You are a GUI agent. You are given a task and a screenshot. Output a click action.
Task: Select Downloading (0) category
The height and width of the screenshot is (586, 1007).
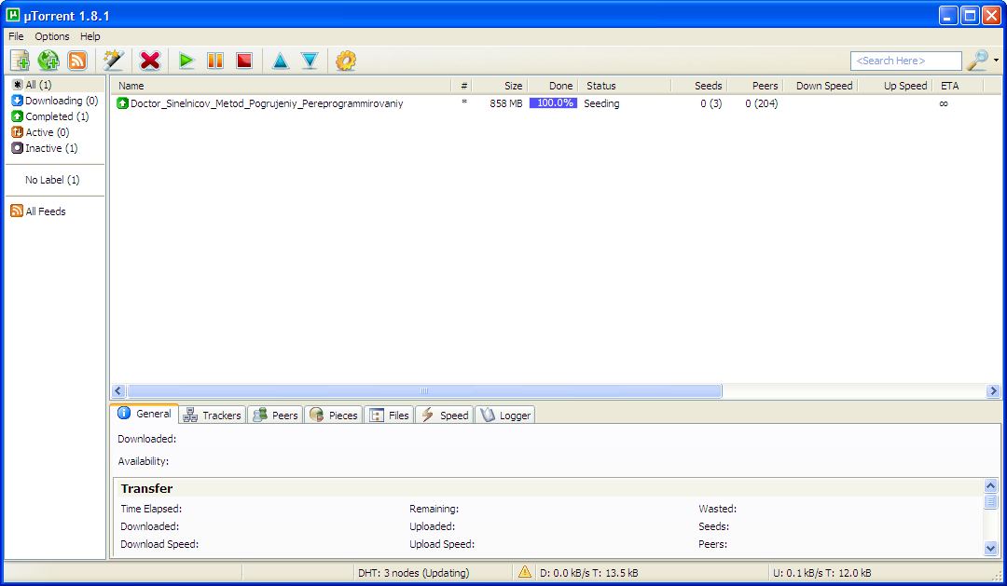[55, 101]
